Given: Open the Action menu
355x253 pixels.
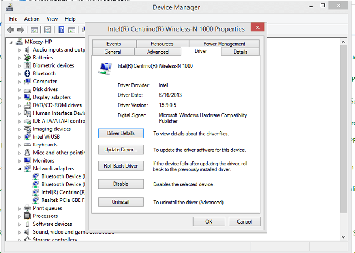Looking at the screenshot, I should pyautogui.click(x=32, y=19).
